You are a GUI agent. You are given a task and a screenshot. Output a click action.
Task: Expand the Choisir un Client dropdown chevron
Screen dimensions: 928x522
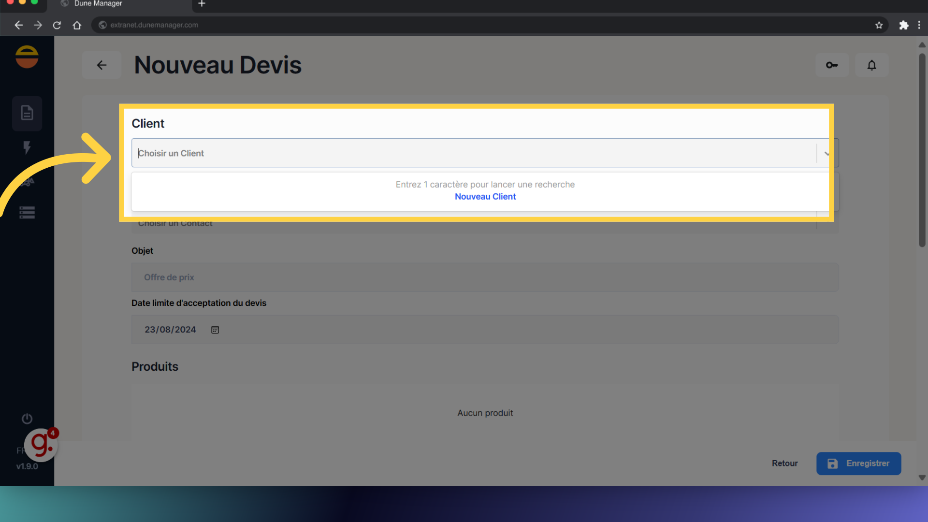(x=826, y=153)
